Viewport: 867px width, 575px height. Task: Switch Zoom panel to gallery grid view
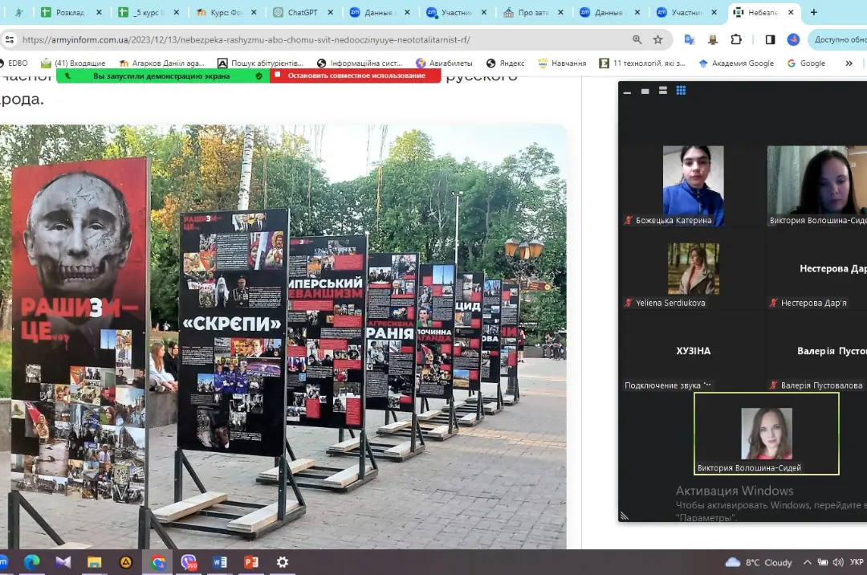coord(681,91)
